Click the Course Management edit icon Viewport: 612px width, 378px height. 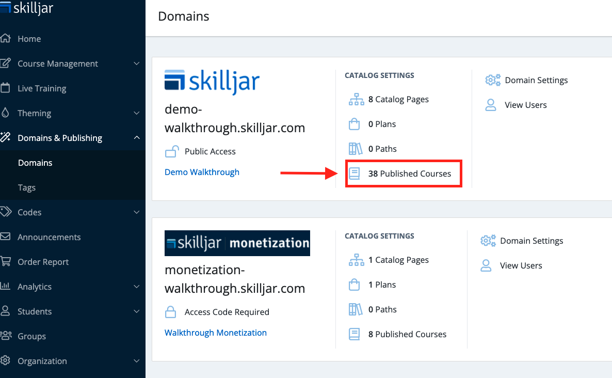[5, 64]
